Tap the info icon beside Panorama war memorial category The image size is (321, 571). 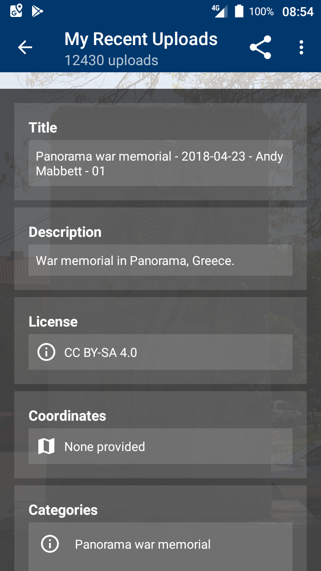pyautogui.click(x=49, y=544)
